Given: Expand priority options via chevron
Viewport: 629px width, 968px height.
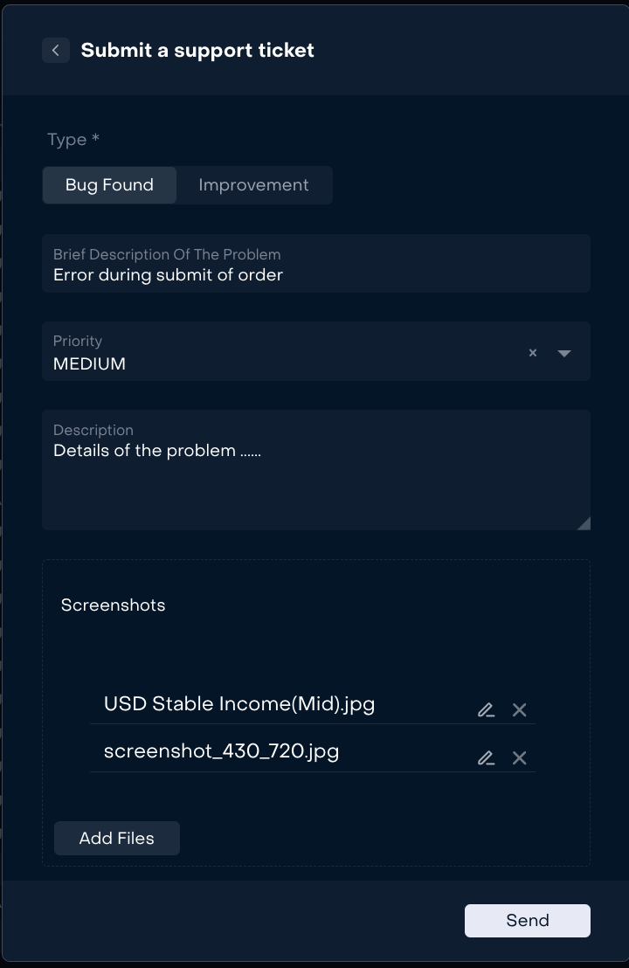Looking at the screenshot, I should (x=564, y=353).
